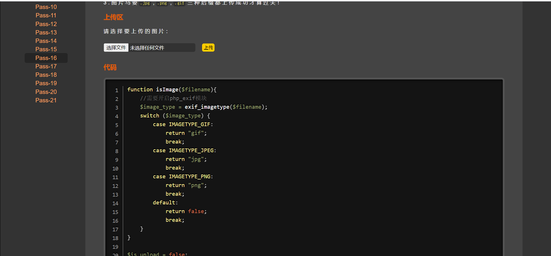Open Pass-18 in the sidebar

[46, 75]
